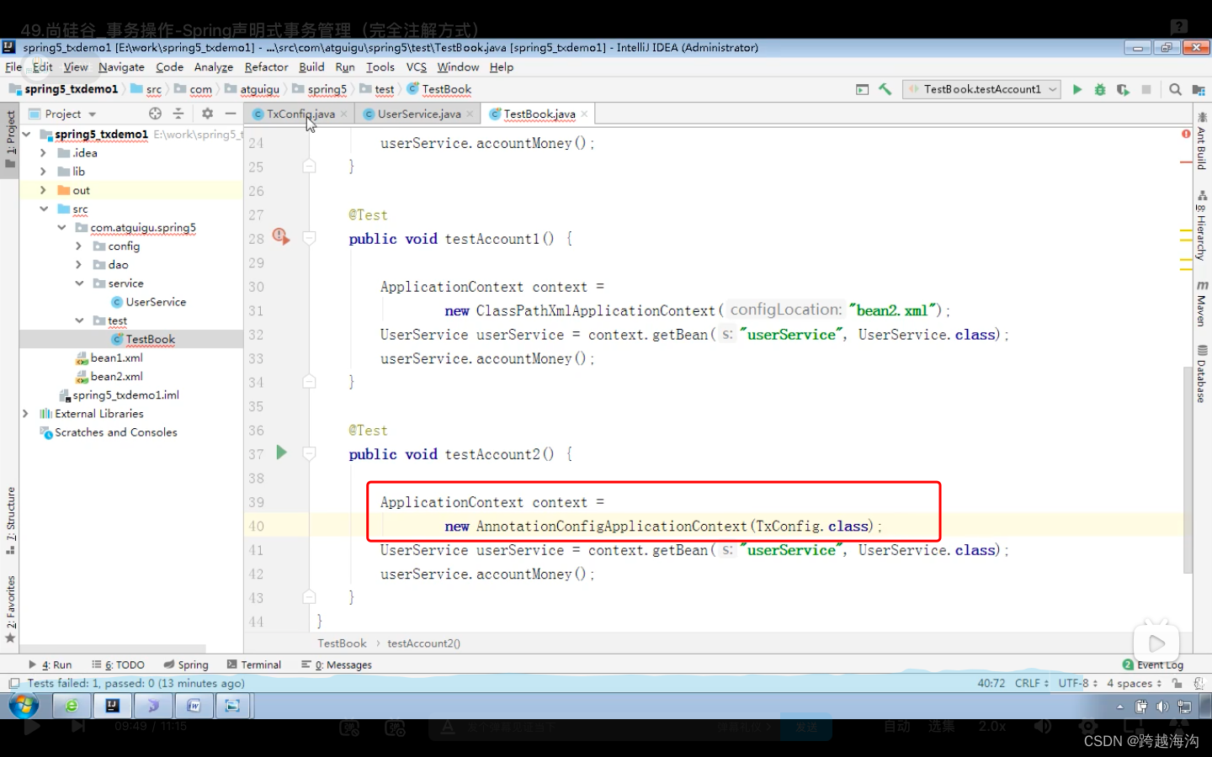This screenshot has width=1212, height=757.
Task: Open the Ant Build tool window
Action: point(1202,141)
